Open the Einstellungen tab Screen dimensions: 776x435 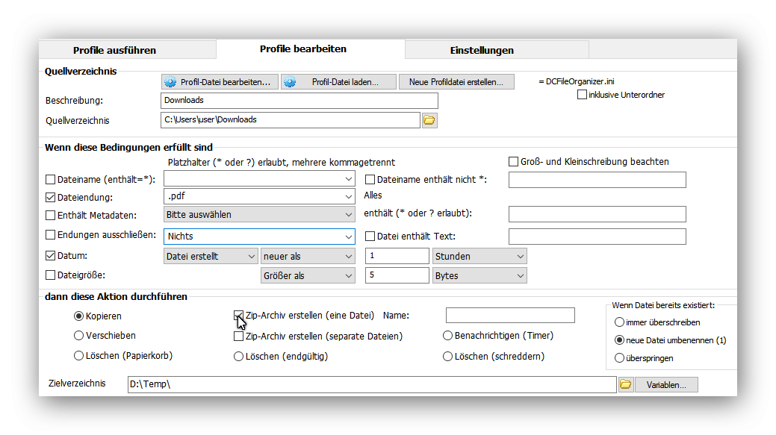[x=482, y=51]
